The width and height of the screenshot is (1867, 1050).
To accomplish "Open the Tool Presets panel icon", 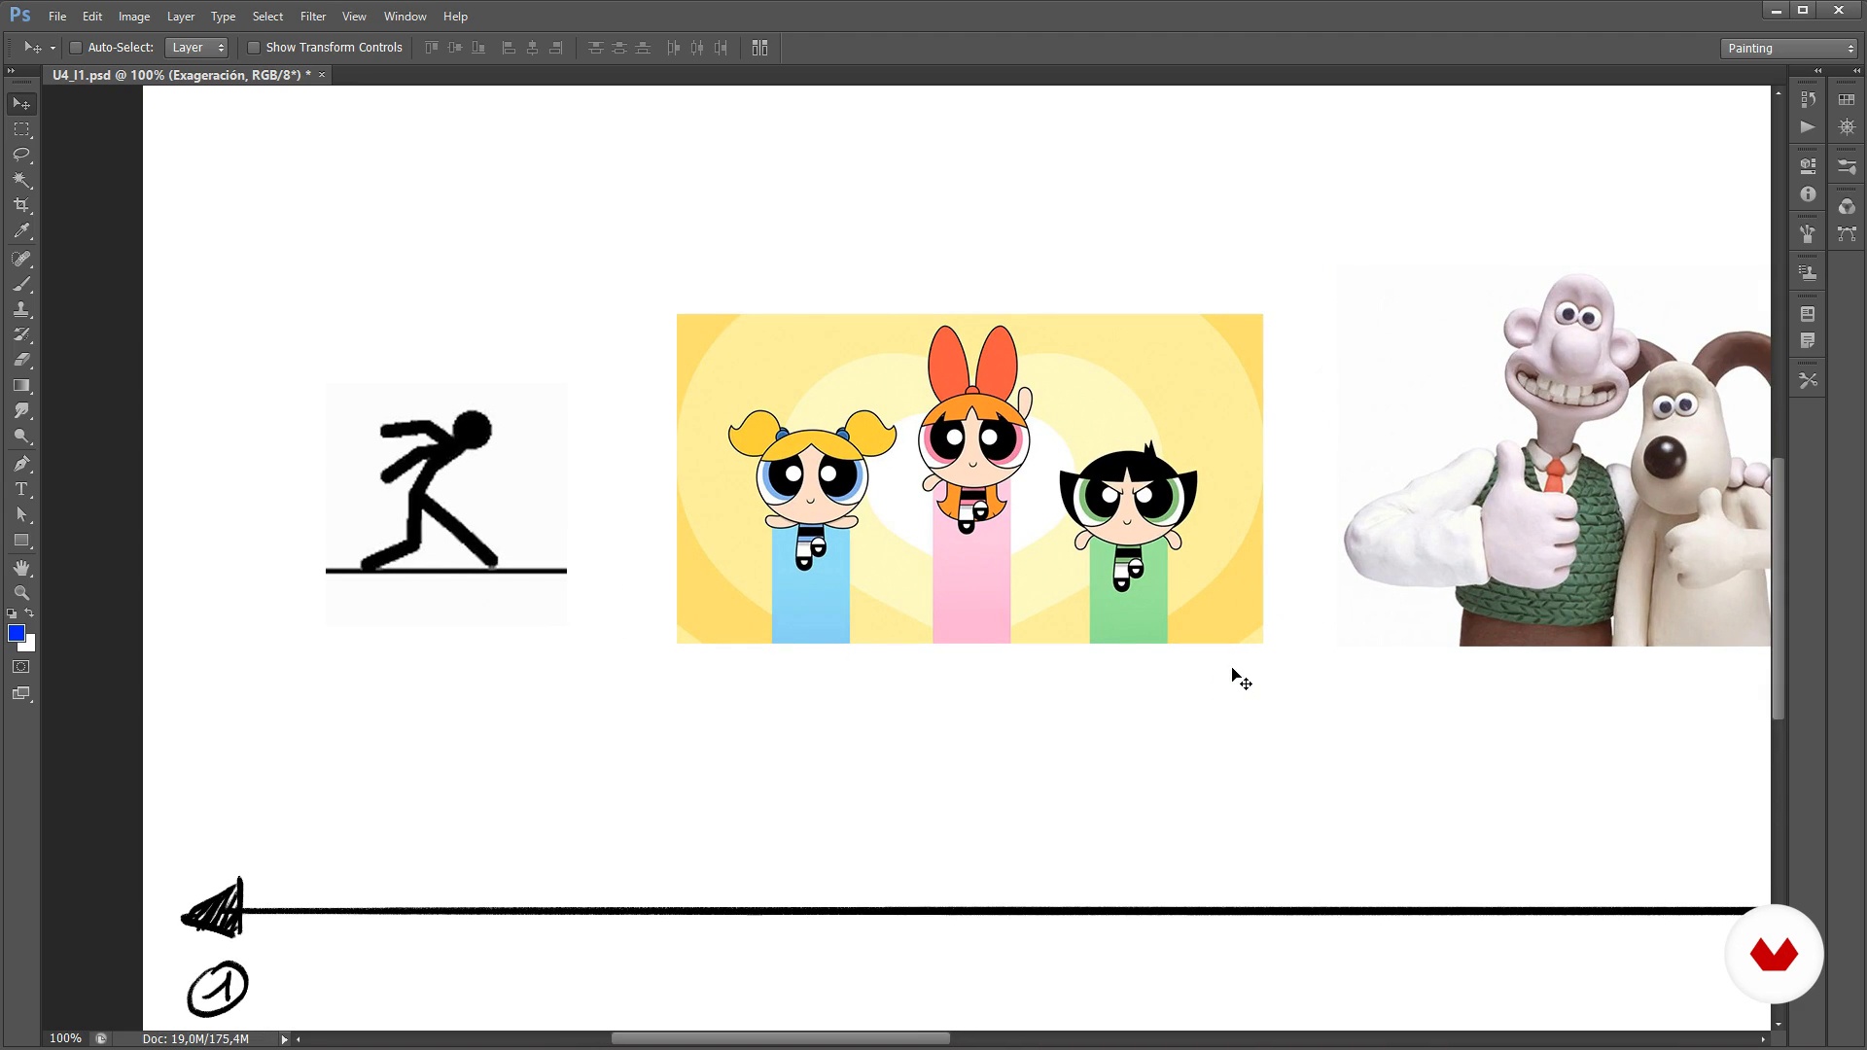I will [1808, 381].
